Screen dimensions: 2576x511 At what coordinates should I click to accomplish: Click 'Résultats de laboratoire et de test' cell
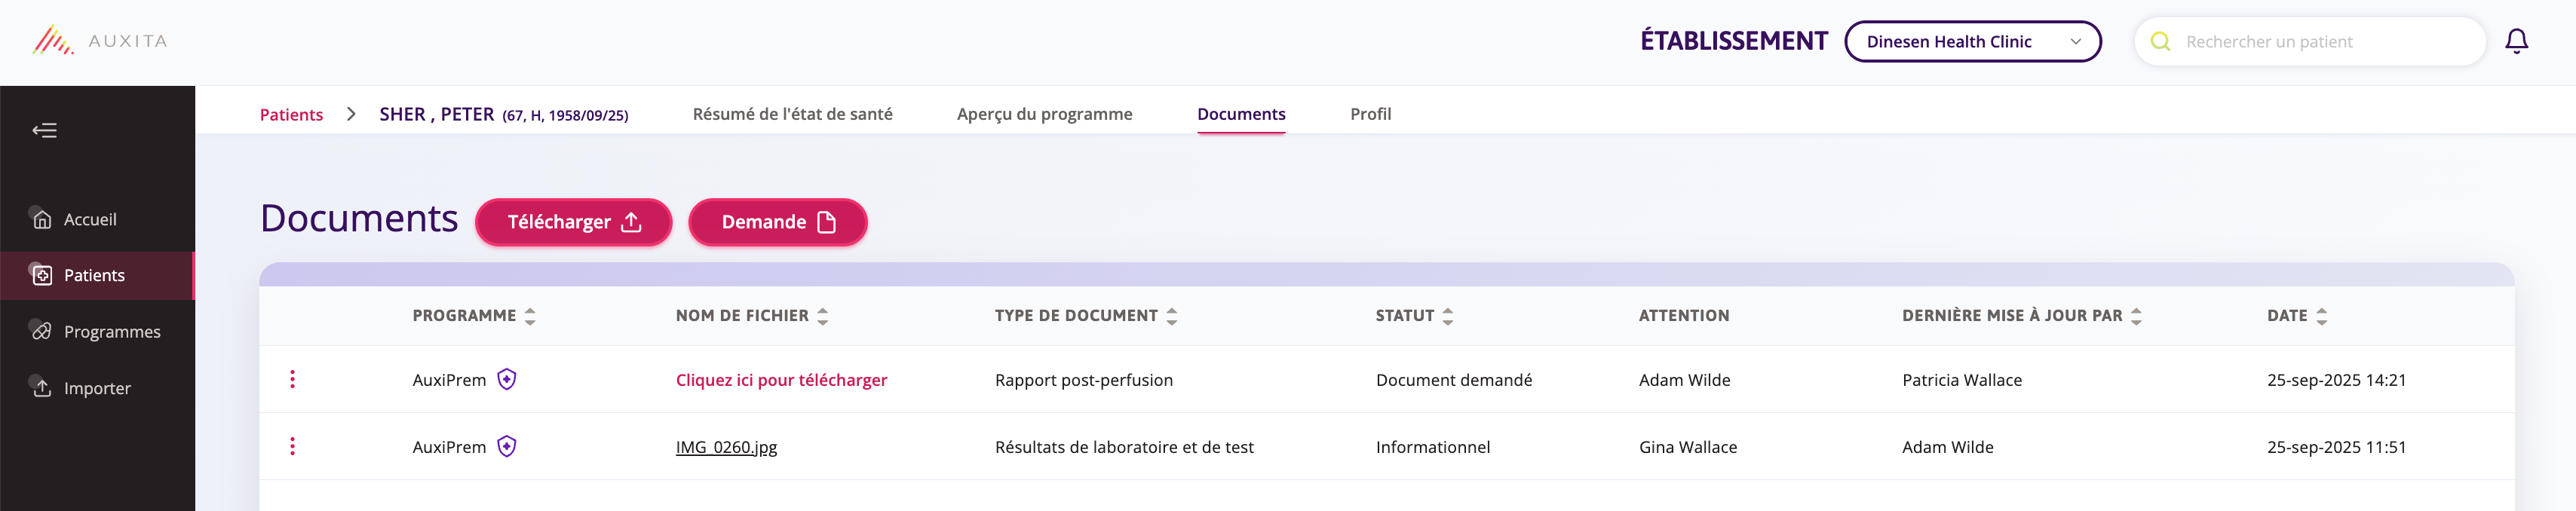[x=1124, y=447]
